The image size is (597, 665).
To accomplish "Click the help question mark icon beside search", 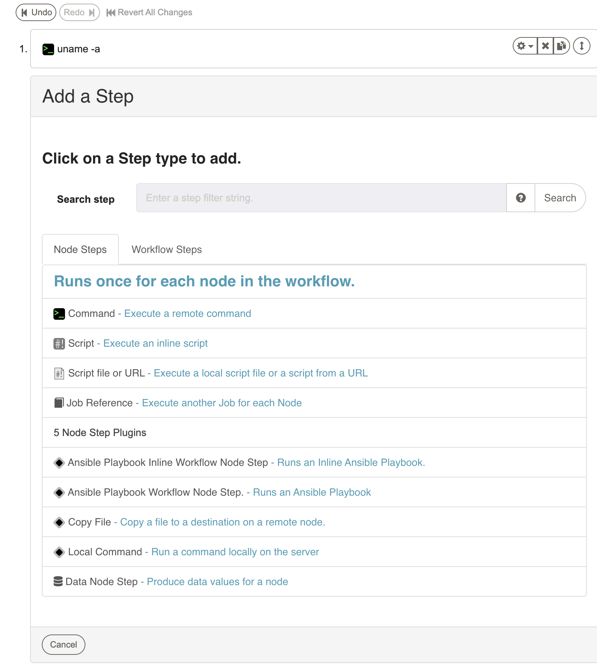I will click(521, 198).
